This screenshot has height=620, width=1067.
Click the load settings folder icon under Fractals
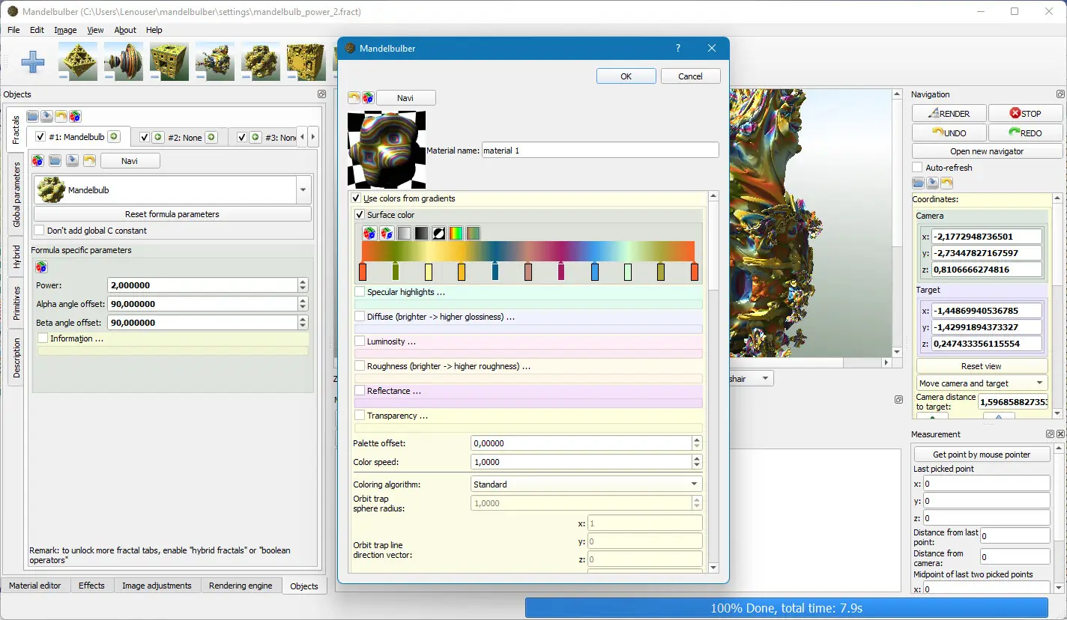tap(33, 116)
